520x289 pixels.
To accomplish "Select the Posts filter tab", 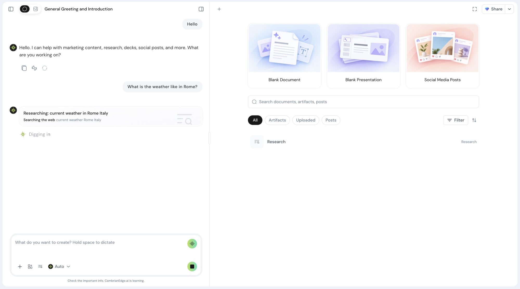I will click(331, 120).
